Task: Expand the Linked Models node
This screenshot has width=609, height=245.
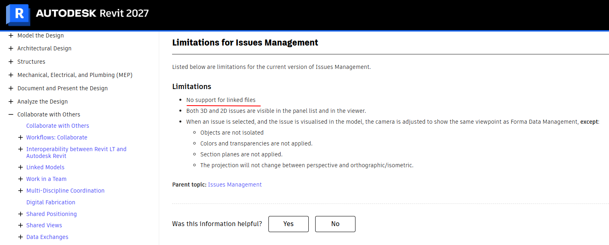Action: click(x=21, y=167)
